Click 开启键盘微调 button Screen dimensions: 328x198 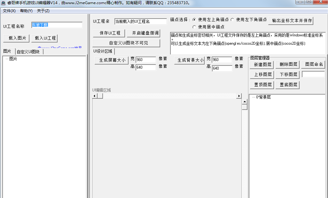tap(144, 33)
